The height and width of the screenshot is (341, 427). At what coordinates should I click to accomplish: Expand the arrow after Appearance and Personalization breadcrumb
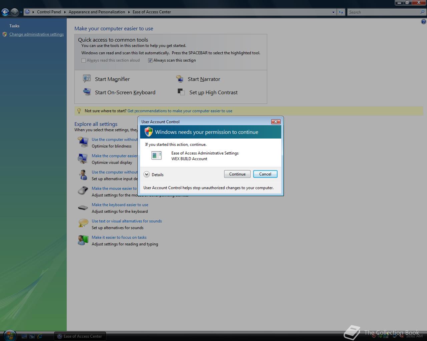click(129, 12)
